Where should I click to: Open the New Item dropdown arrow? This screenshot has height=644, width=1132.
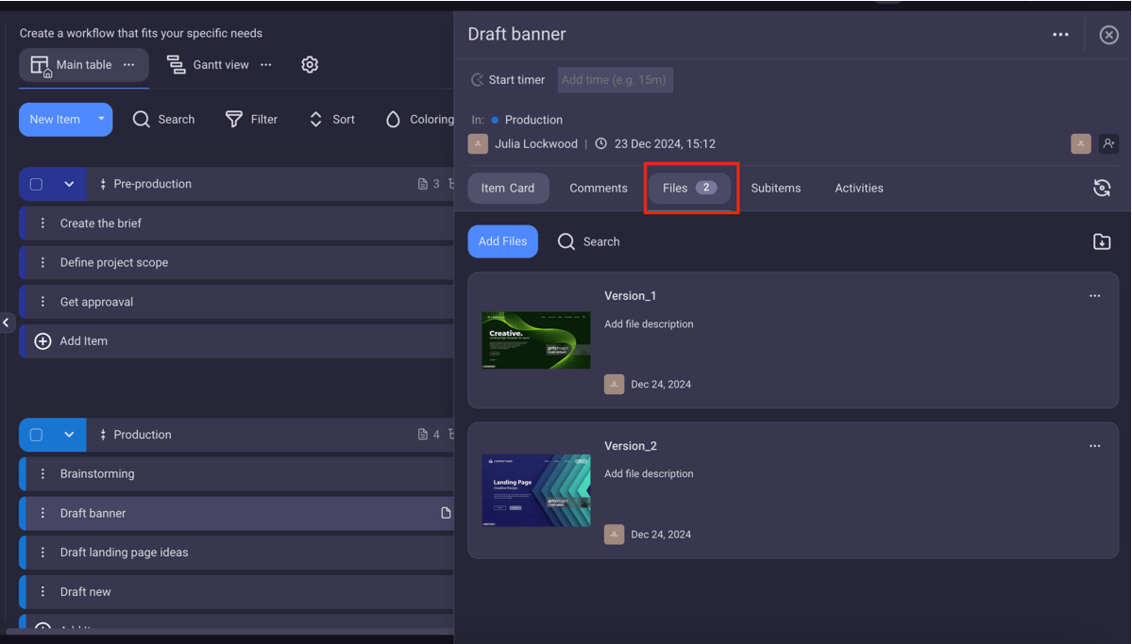pyautogui.click(x=101, y=120)
